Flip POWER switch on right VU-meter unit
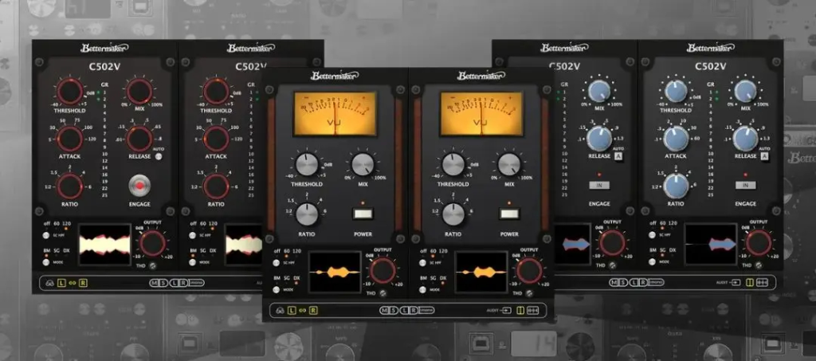The height and width of the screenshot is (361, 816). coord(509,214)
